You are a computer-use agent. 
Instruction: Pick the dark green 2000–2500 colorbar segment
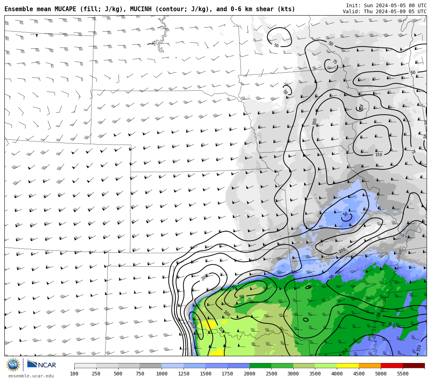point(260,365)
